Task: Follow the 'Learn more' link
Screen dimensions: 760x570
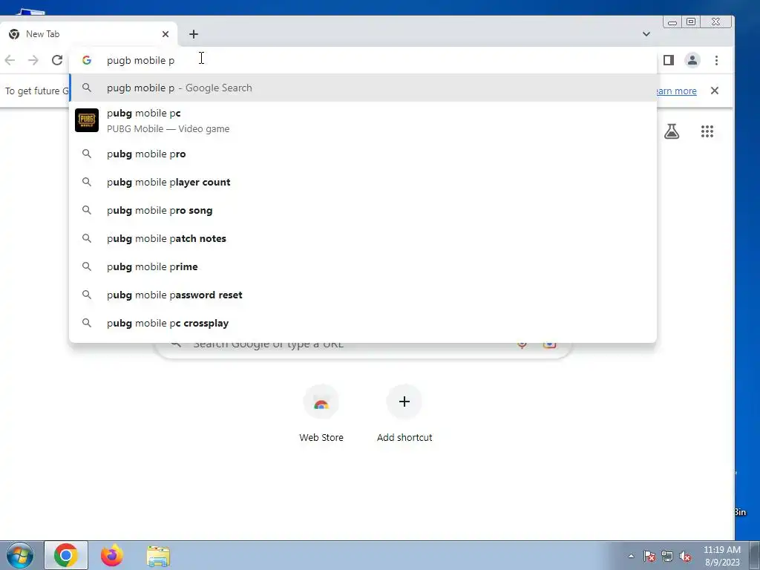Action: click(x=677, y=91)
